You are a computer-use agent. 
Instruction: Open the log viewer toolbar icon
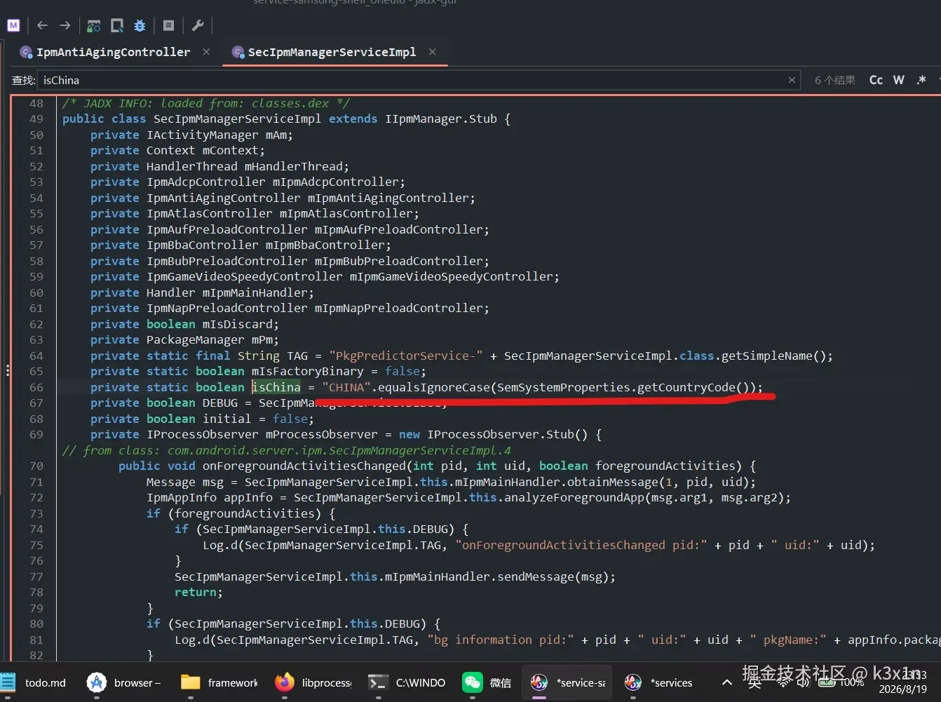[168, 26]
